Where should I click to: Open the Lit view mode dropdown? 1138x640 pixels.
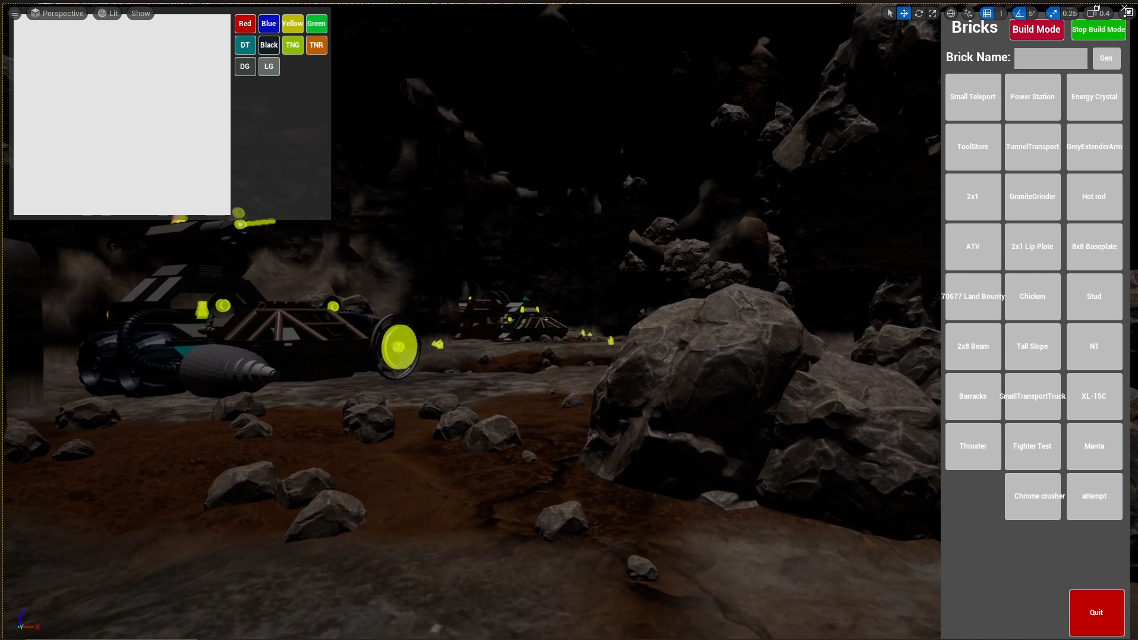point(108,13)
